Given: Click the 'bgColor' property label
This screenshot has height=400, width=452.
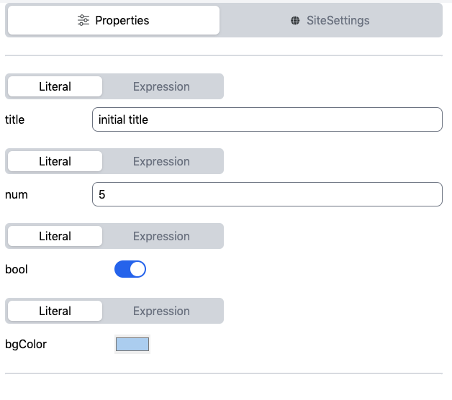Looking at the screenshot, I should [x=26, y=344].
